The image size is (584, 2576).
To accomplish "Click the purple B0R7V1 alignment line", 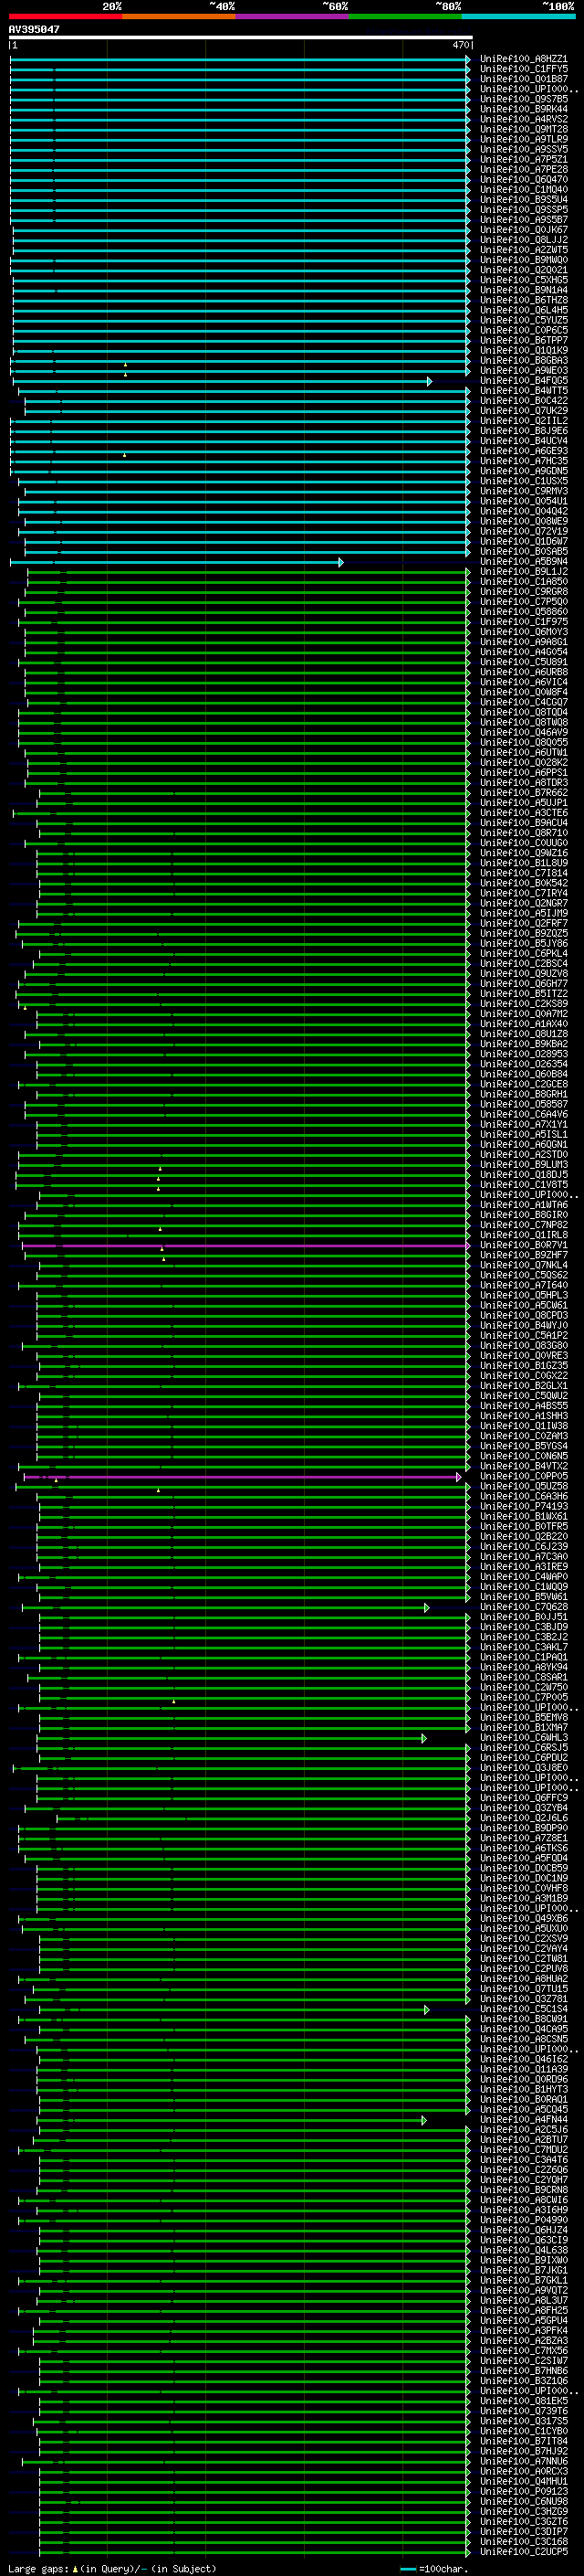I will pyautogui.click(x=245, y=1246).
